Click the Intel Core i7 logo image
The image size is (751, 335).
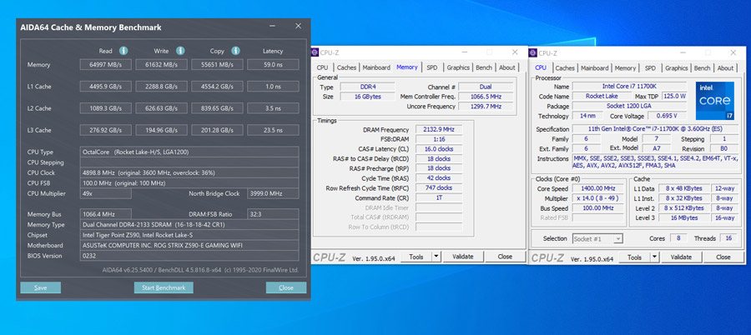coord(715,101)
